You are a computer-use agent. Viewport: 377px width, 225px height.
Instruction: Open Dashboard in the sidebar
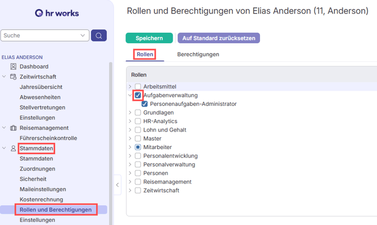coord(34,66)
